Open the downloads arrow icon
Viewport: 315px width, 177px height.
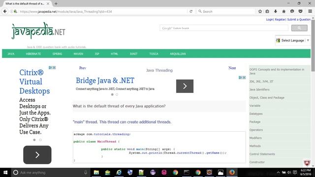[x=276, y=11]
